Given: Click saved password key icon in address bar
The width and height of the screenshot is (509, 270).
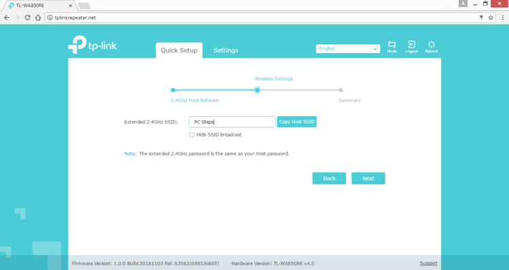Looking at the screenshot, I should (x=481, y=18).
